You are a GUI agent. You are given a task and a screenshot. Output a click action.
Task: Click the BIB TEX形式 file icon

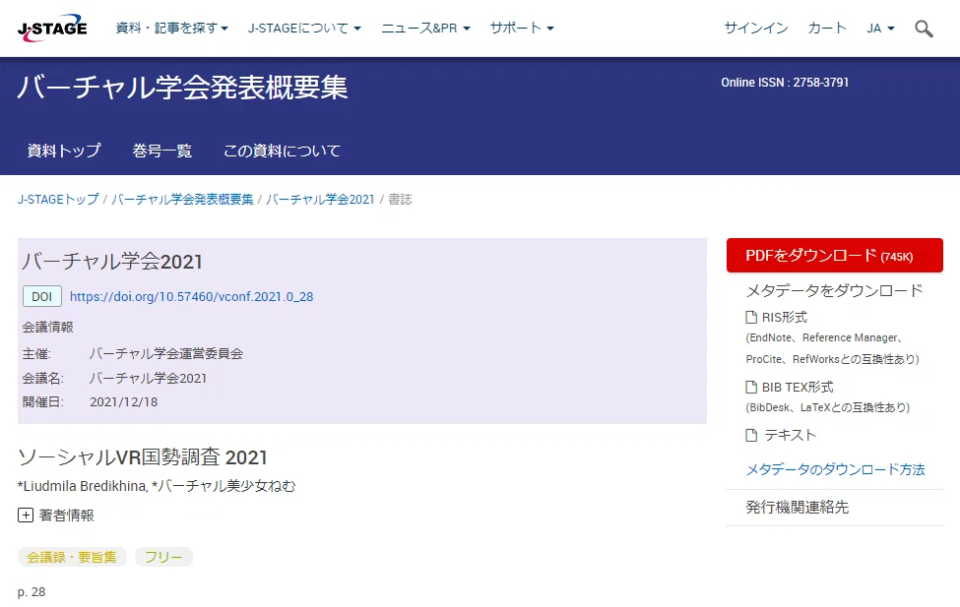click(751, 387)
